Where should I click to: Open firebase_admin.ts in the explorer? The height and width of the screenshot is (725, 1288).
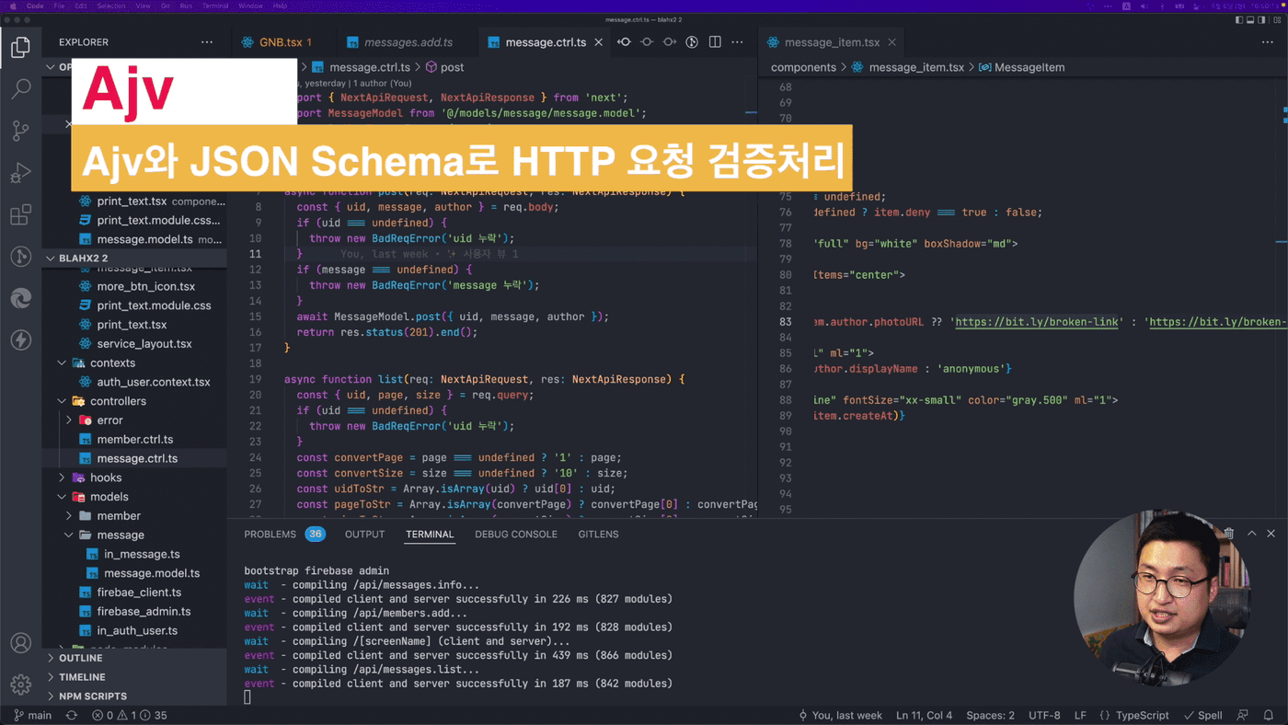(x=134, y=611)
